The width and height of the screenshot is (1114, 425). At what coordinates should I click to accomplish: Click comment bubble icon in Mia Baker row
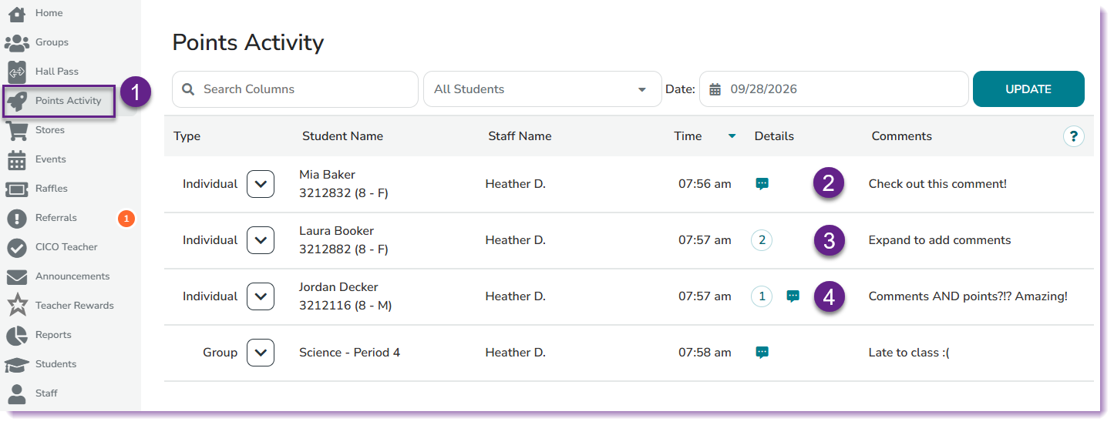pos(762,184)
